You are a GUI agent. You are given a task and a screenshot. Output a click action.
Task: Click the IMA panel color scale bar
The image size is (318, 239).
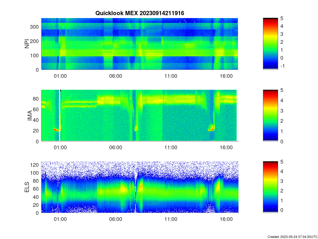coord(270,116)
